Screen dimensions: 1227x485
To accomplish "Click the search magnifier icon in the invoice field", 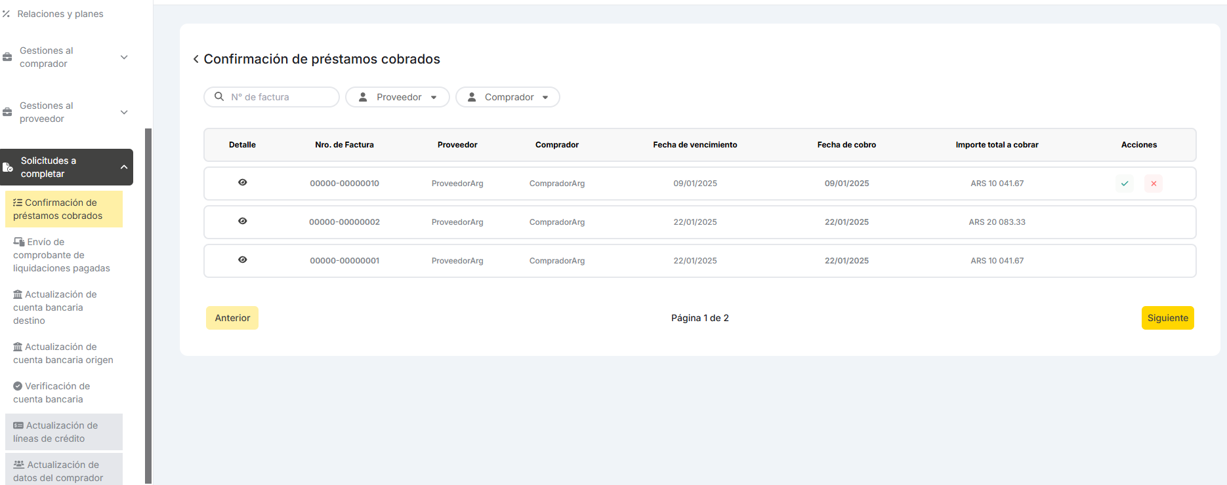I will pos(219,96).
